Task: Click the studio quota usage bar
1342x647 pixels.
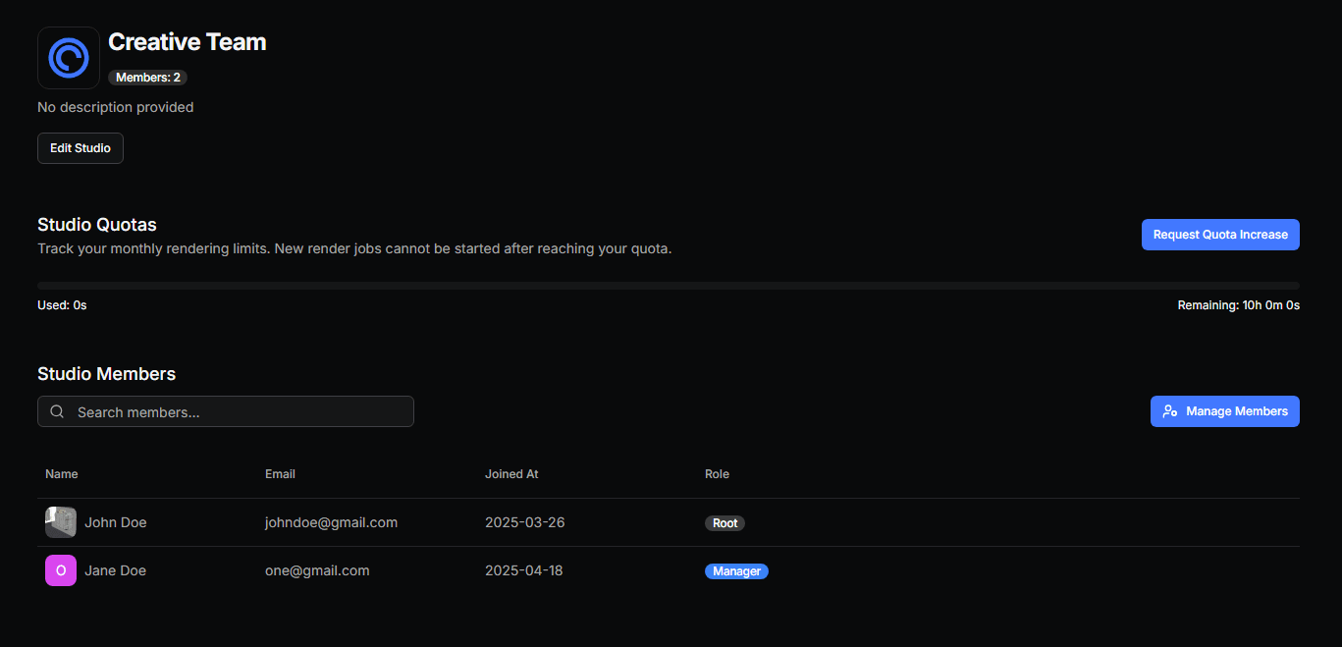Action: tap(668, 286)
